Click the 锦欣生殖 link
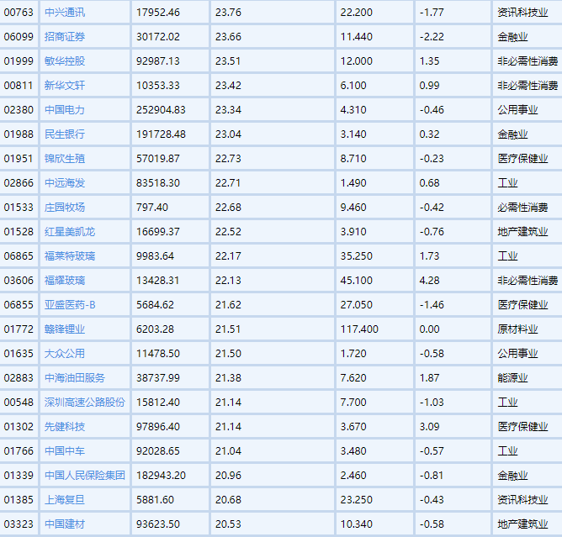This screenshot has height=537, width=562. pyautogui.click(x=65, y=159)
